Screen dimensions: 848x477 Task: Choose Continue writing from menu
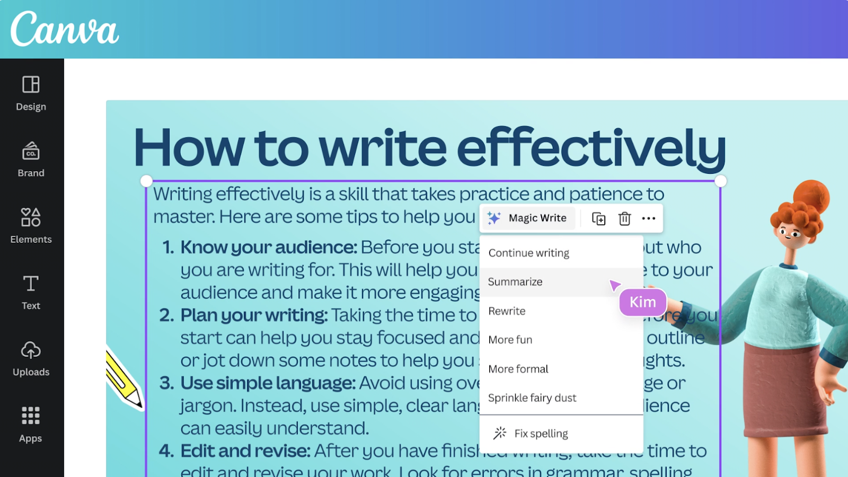point(561,253)
